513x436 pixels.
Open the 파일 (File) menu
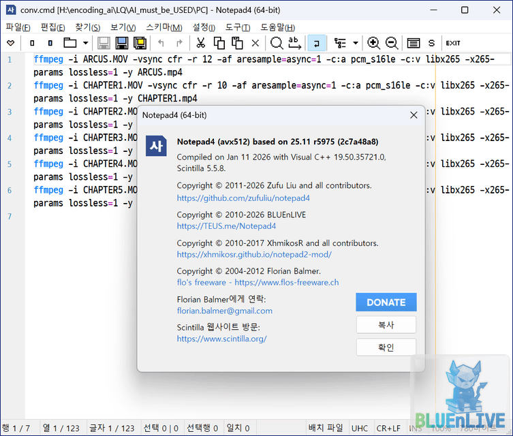tap(18, 27)
